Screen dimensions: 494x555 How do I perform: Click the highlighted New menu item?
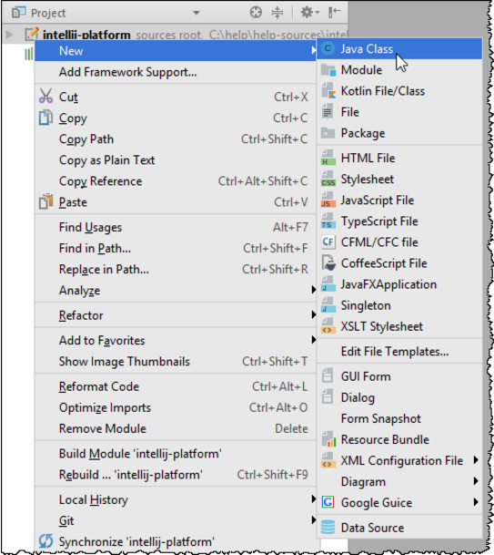click(x=176, y=51)
